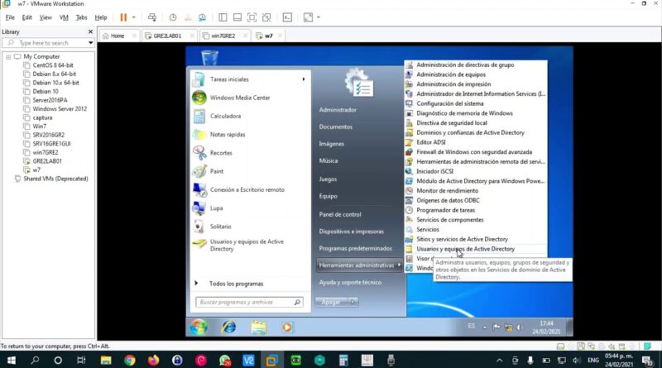Open Firefox on host taskbar

pos(153,360)
